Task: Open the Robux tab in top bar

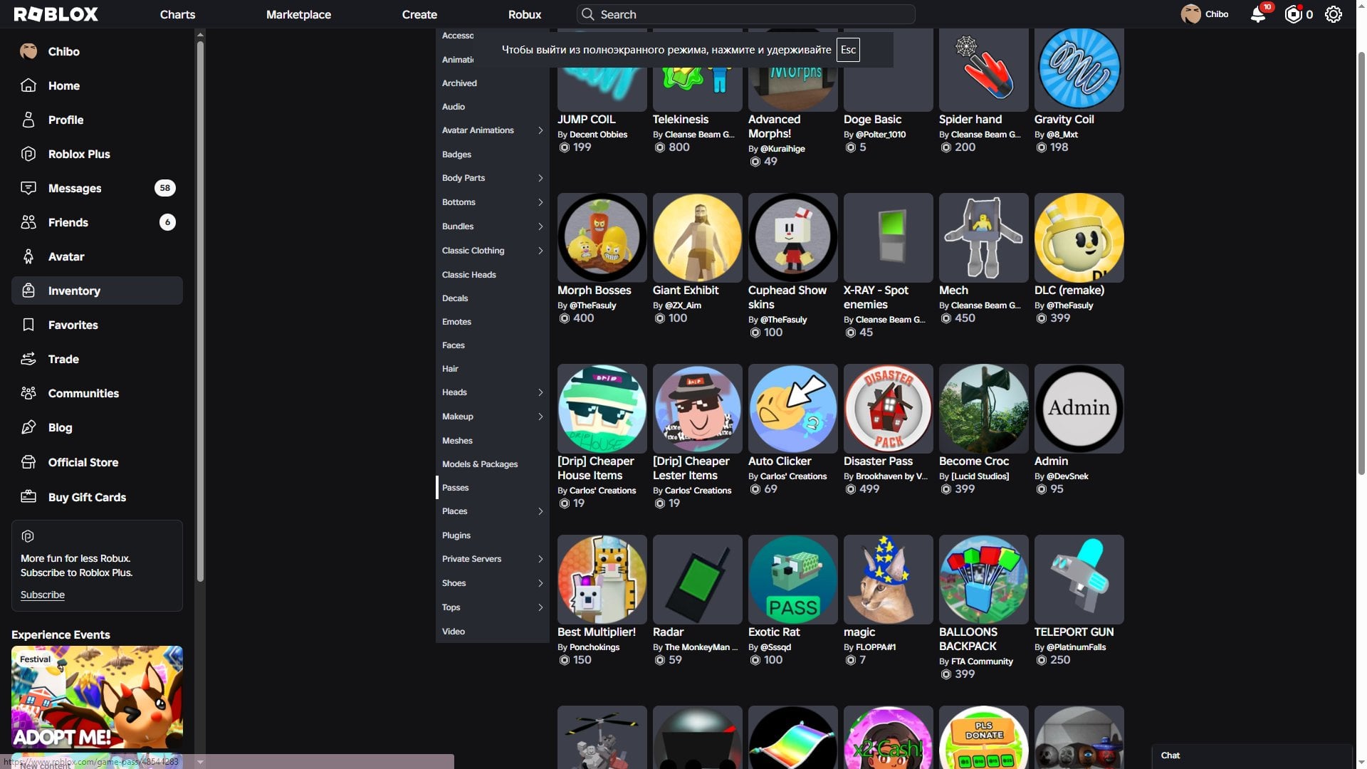Action: [x=525, y=14]
